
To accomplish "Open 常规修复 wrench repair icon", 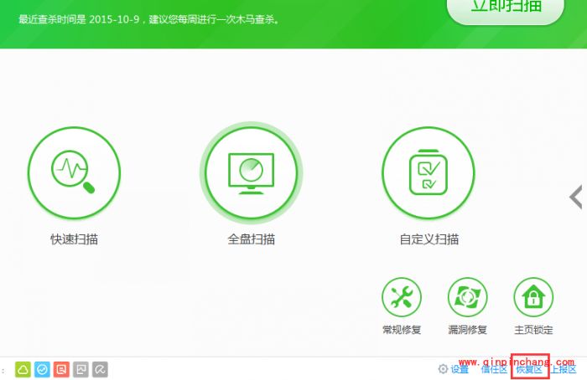I will pyautogui.click(x=402, y=297).
